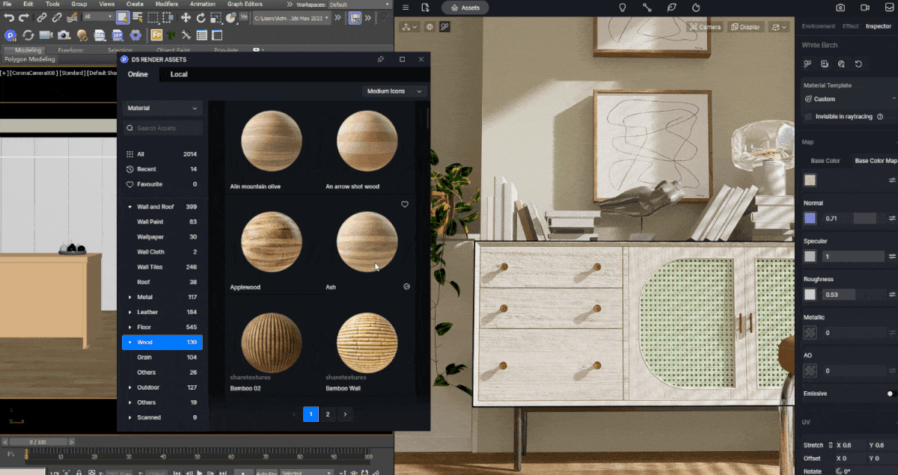Switch to the Local tab in D5 Render Assets
The width and height of the screenshot is (898, 475).
[179, 74]
